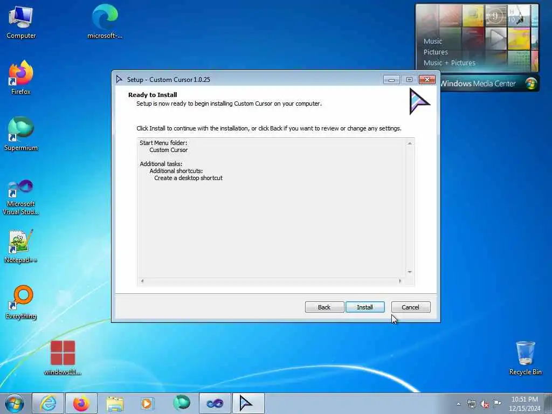Open the Windows Start orb

point(15,403)
